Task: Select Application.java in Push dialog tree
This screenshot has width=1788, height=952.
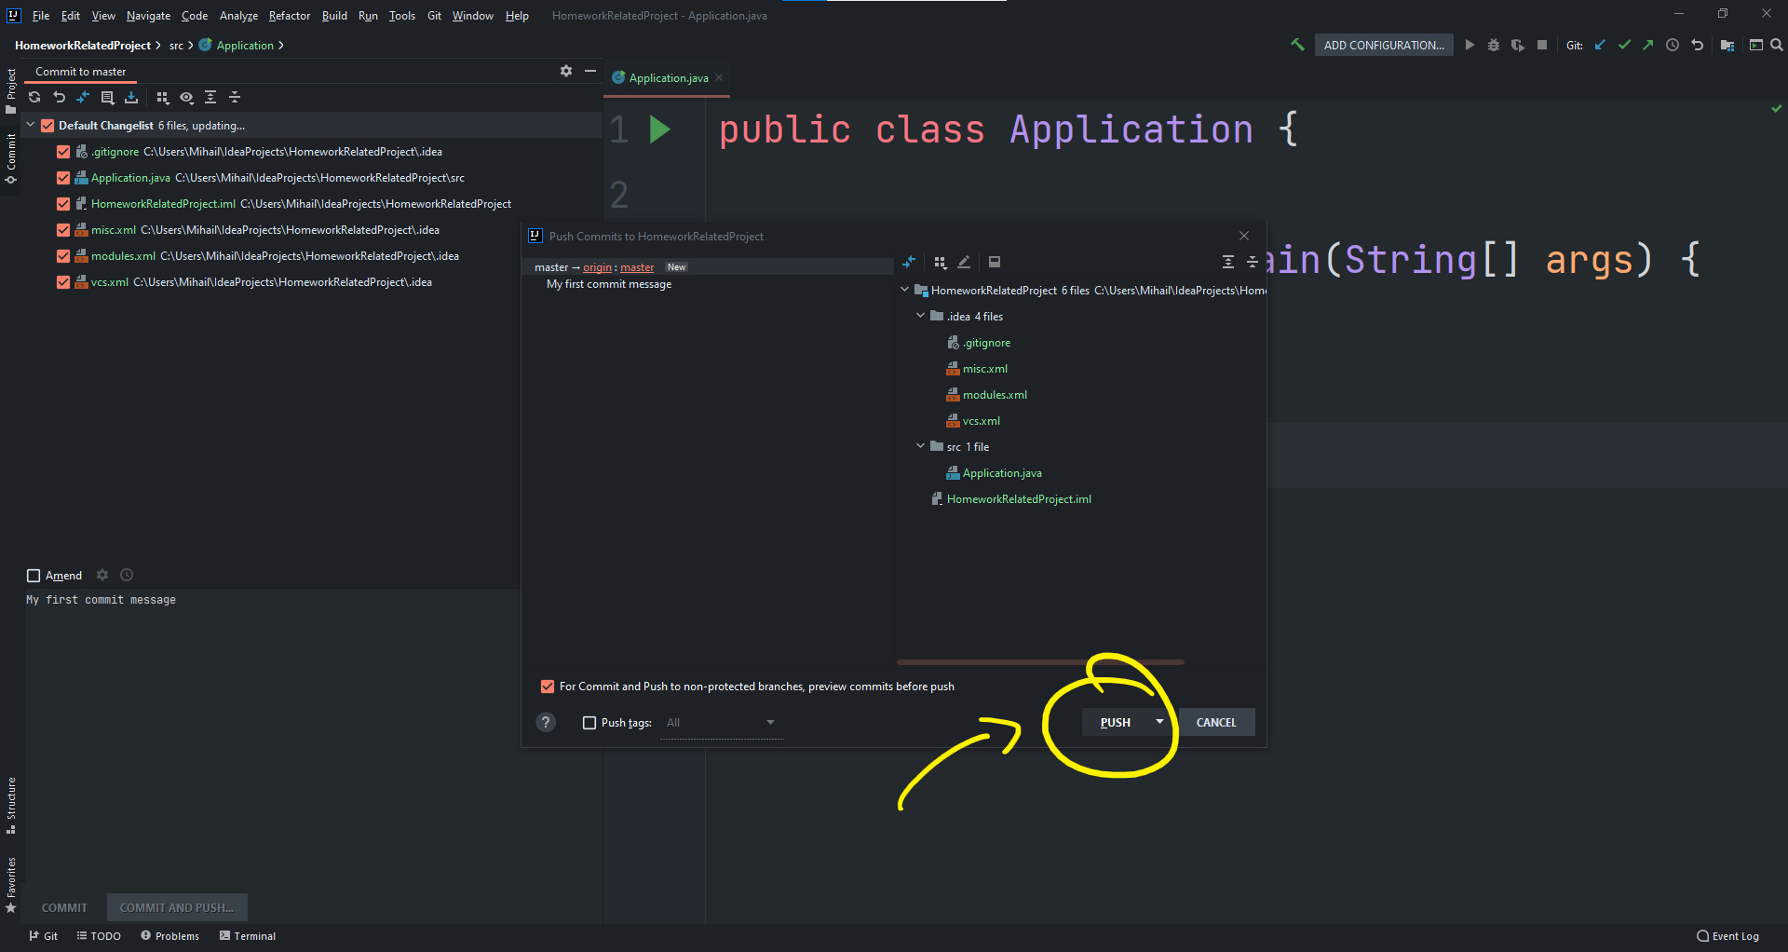Action: pos(1002,473)
